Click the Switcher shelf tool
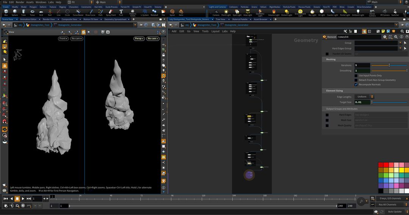The height and width of the screenshot is (215, 409). click(395, 12)
